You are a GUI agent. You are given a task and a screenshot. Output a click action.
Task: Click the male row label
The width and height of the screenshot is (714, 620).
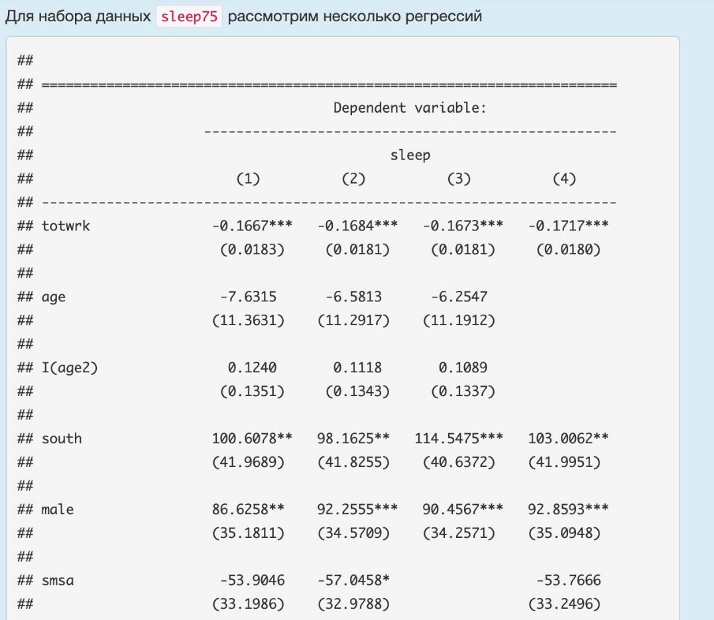click(x=58, y=508)
